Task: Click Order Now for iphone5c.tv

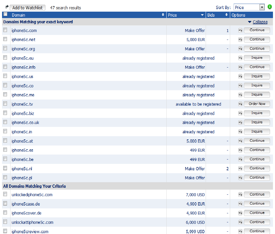Action: [257, 104]
